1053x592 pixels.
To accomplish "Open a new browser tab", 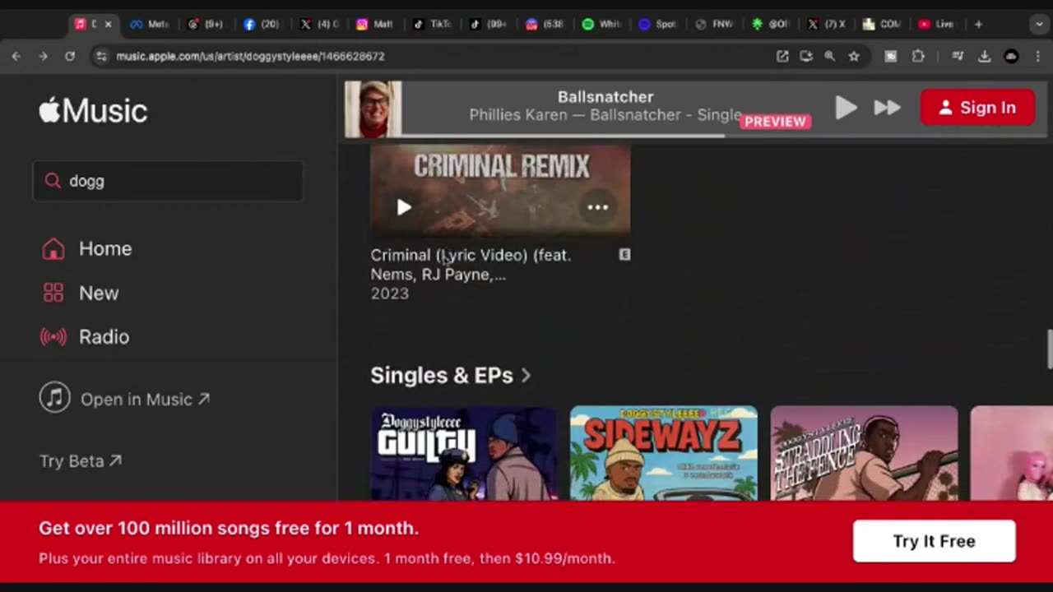I will tap(978, 25).
